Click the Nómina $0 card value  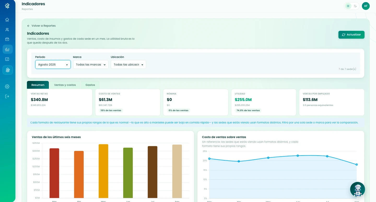point(169,99)
